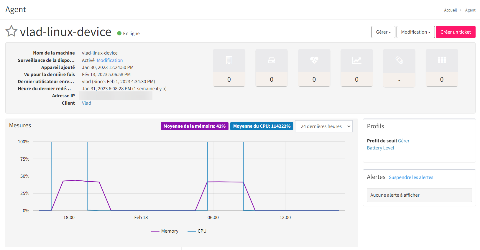Suspend alerts via Suspendre les alertes
Screen dimensions: 480x250
(x=411, y=177)
